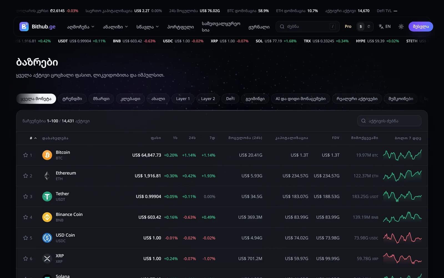Viewport: 444px width, 278px height.
Task: Open the ჟურნალი menu item
Action: [259, 27]
